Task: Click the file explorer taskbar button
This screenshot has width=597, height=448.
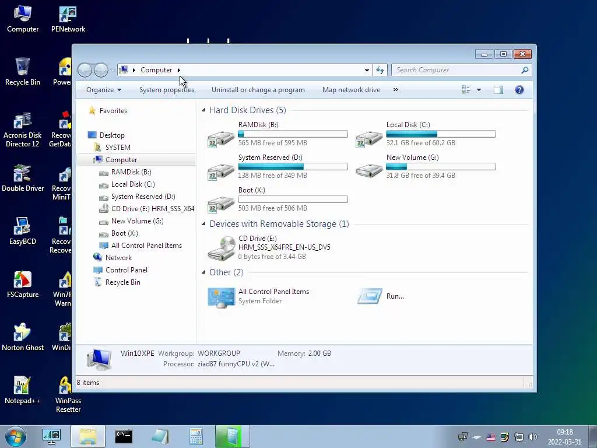Action: tap(88, 436)
